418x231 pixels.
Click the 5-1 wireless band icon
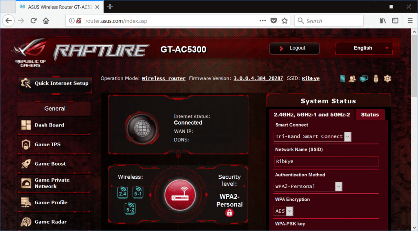(138, 193)
